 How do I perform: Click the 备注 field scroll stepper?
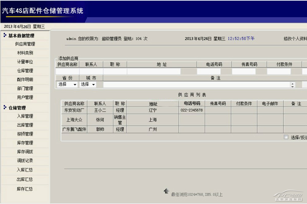click(x=293, y=85)
